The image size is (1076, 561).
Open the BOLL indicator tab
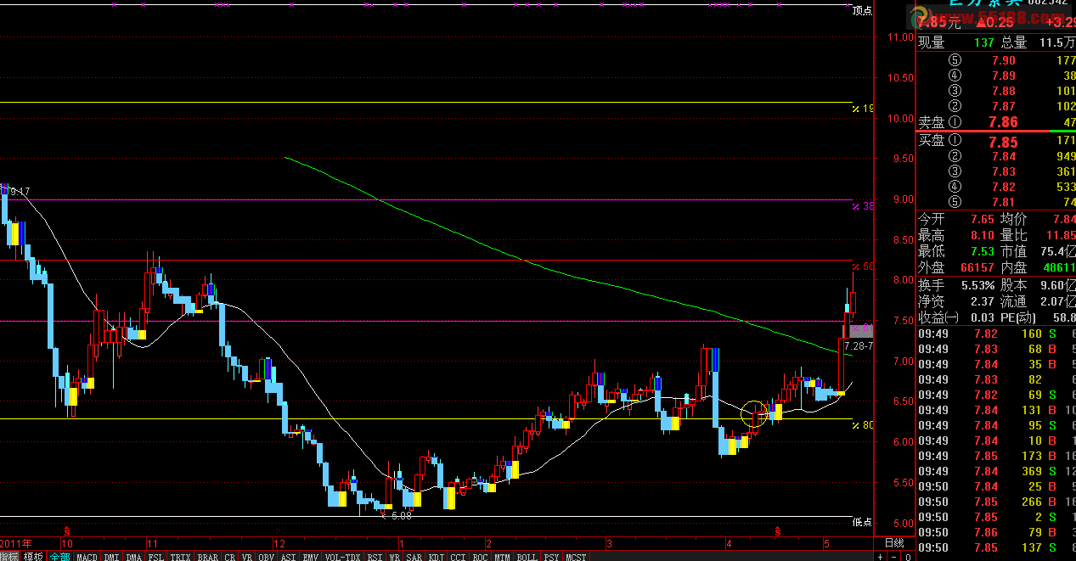(x=527, y=557)
